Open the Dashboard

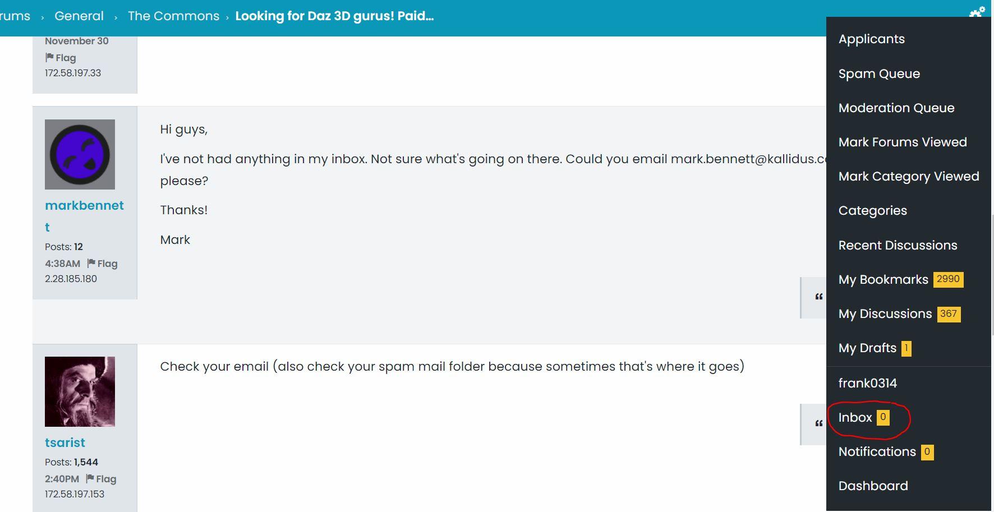click(873, 486)
